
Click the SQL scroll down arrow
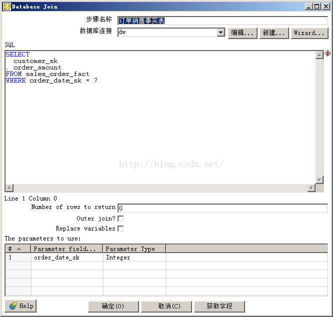click(319, 180)
